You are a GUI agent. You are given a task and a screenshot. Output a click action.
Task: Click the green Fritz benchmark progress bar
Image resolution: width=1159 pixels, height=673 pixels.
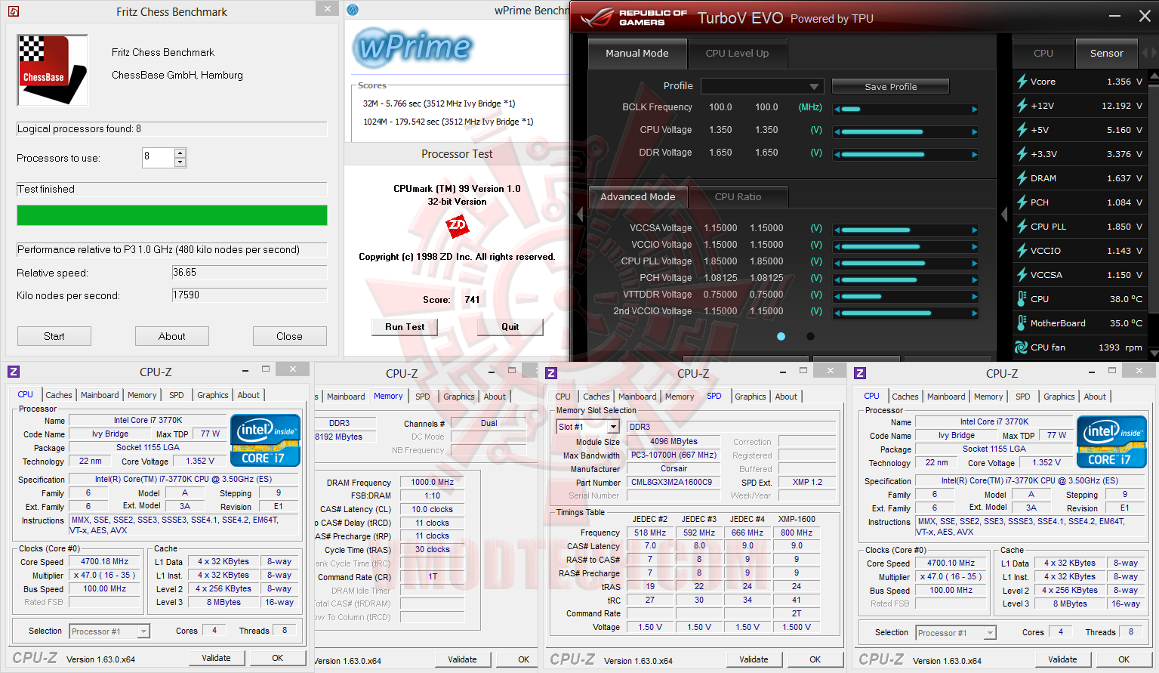click(x=172, y=215)
